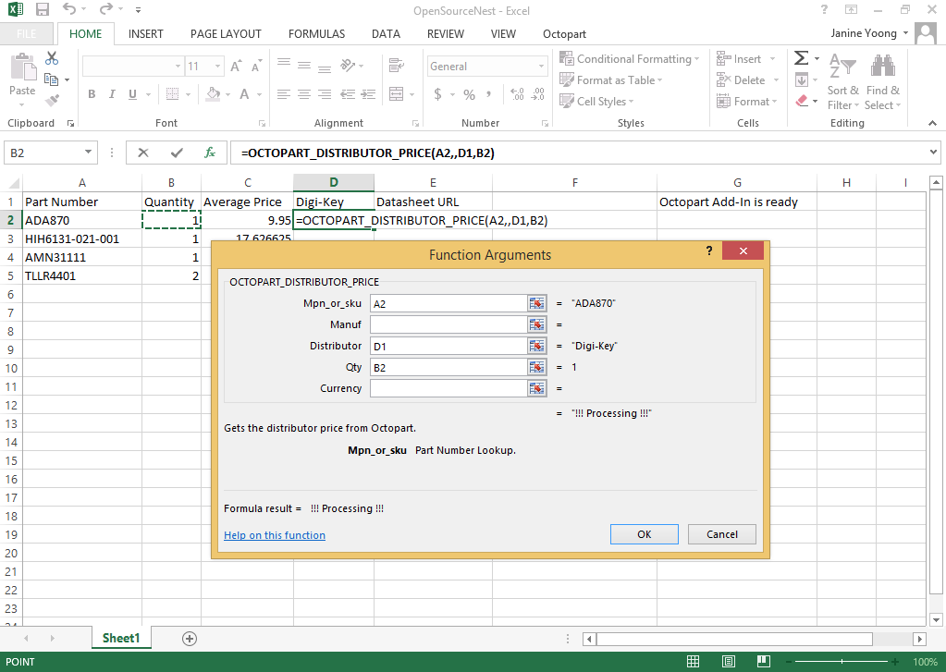
Task: Click the Manuf input field
Action: coord(448,324)
